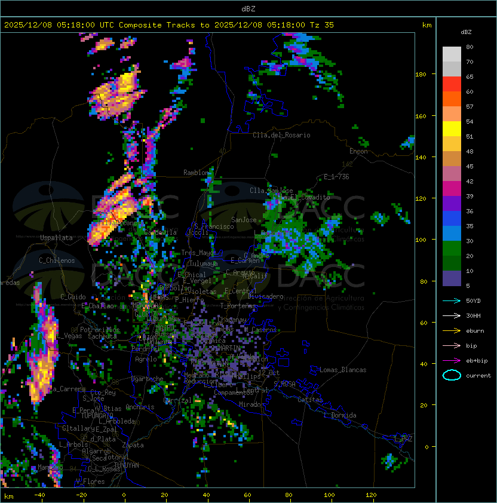Click the 'Agrelo' map label
Viewport: 497px width, 503px height.
[146, 359]
